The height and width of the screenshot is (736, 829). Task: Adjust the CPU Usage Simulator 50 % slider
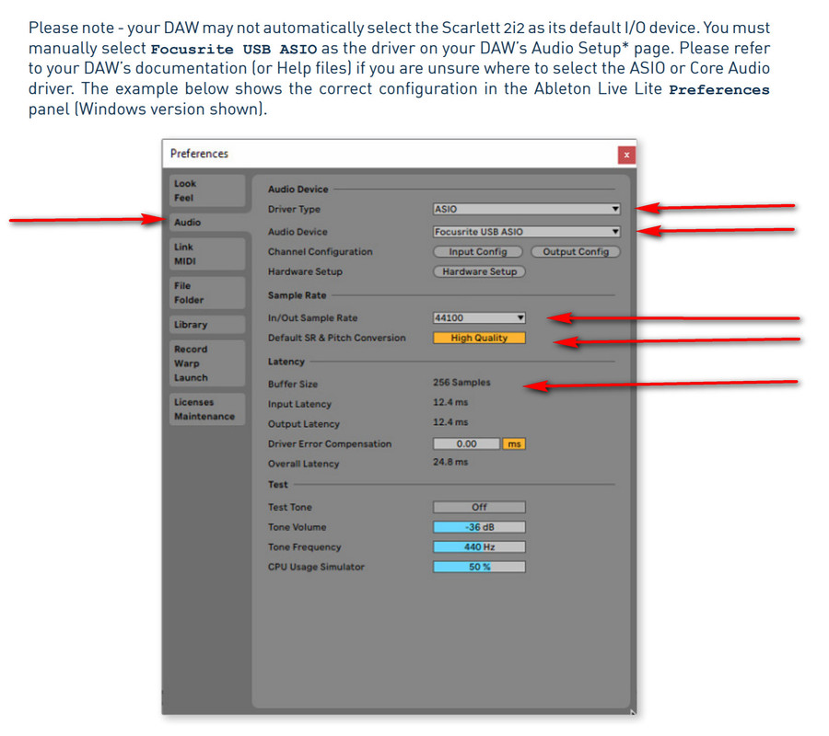click(x=479, y=567)
